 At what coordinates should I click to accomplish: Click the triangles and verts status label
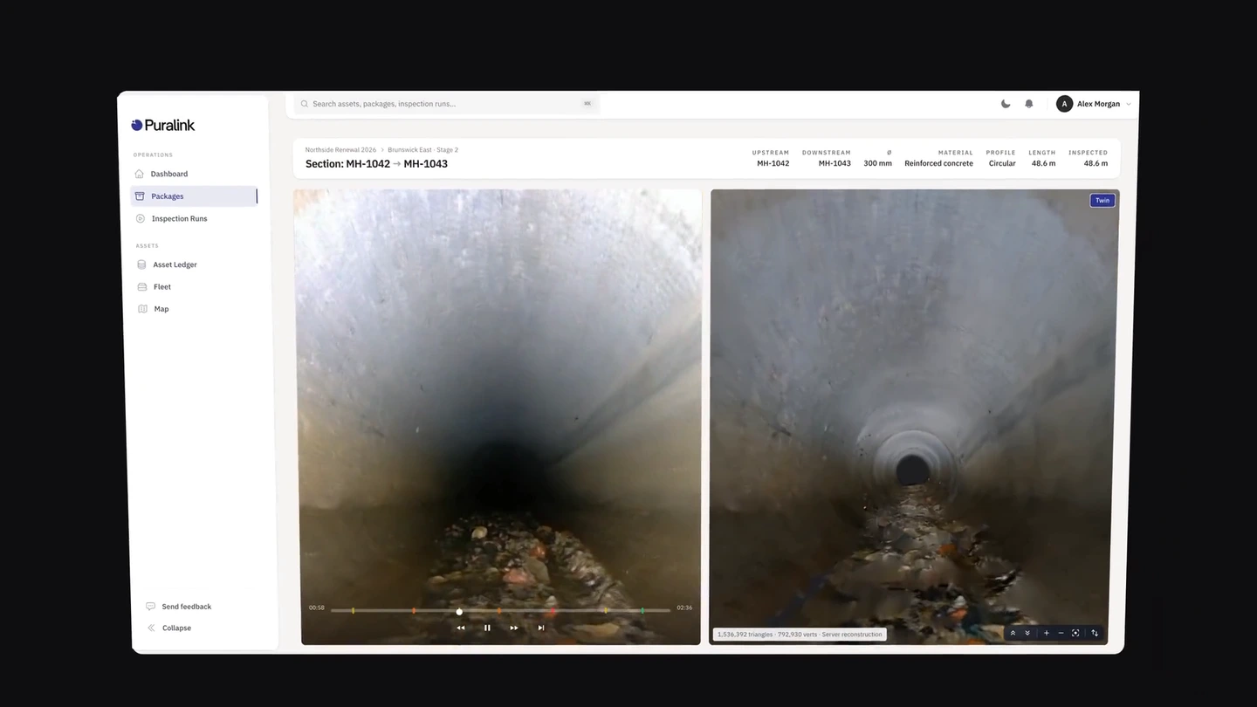800,635
